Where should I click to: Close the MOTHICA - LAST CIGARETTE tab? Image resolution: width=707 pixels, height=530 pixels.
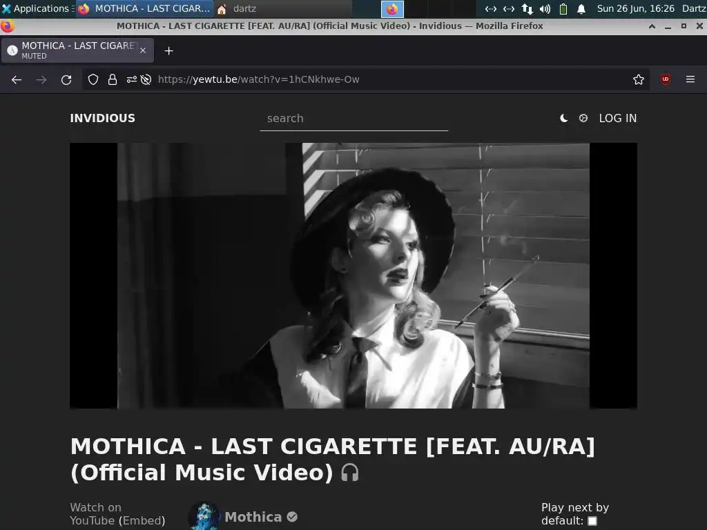point(143,50)
